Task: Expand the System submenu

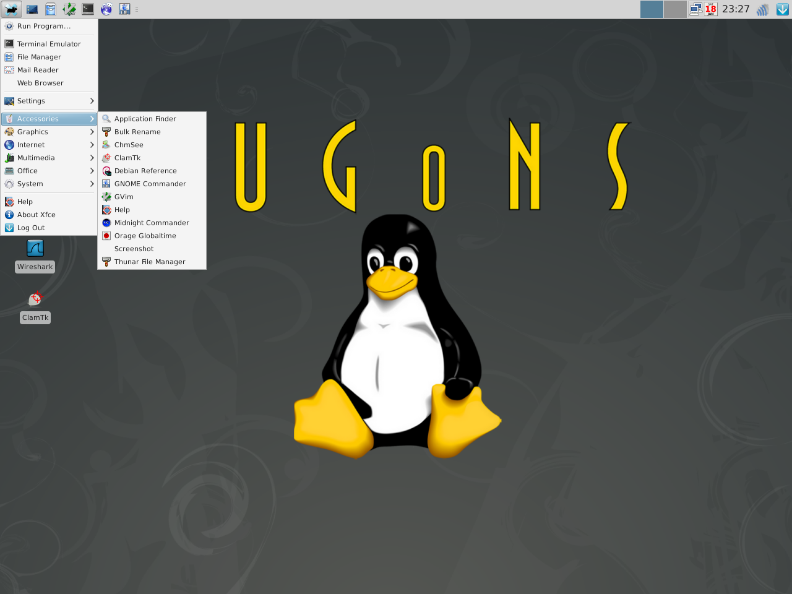Action: pyautogui.click(x=49, y=184)
